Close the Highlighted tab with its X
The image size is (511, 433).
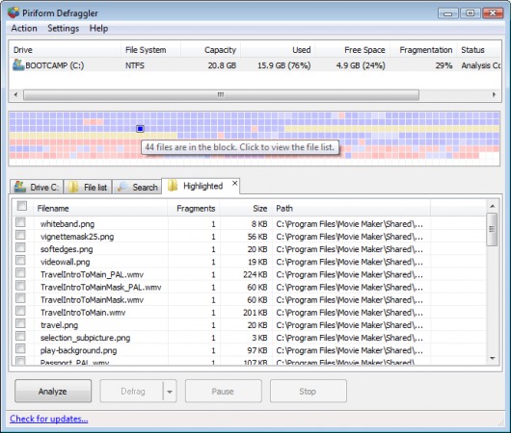pos(234,184)
